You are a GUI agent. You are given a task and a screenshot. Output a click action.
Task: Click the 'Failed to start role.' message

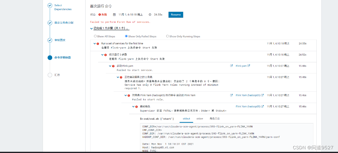pyautogui.click(x=148, y=99)
